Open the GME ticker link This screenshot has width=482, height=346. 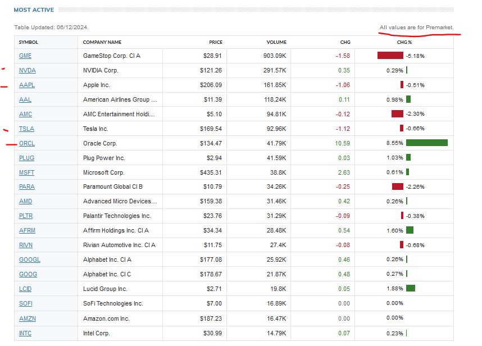click(x=25, y=56)
